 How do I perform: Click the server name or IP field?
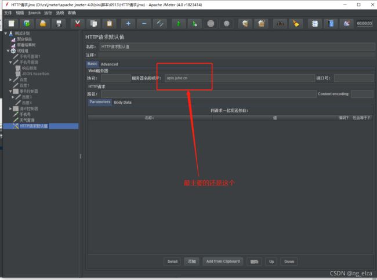coord(240,78)
